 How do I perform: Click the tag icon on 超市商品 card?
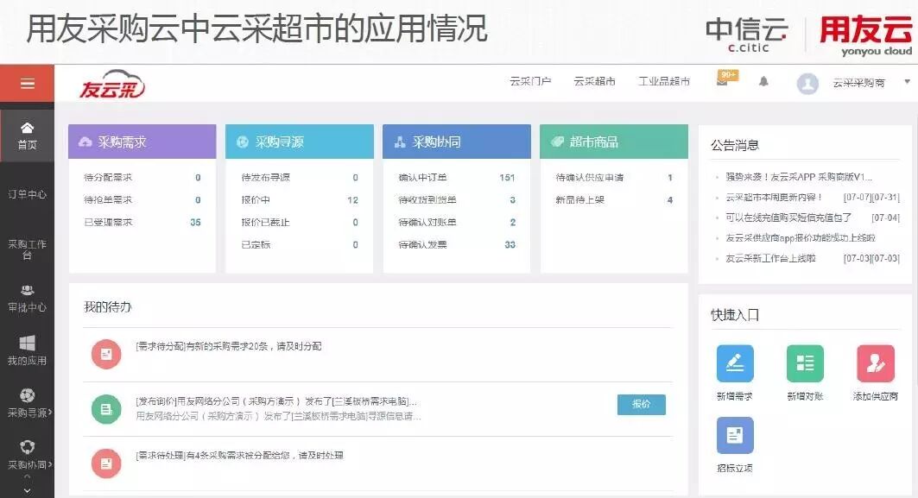click(x=557, y=142)
